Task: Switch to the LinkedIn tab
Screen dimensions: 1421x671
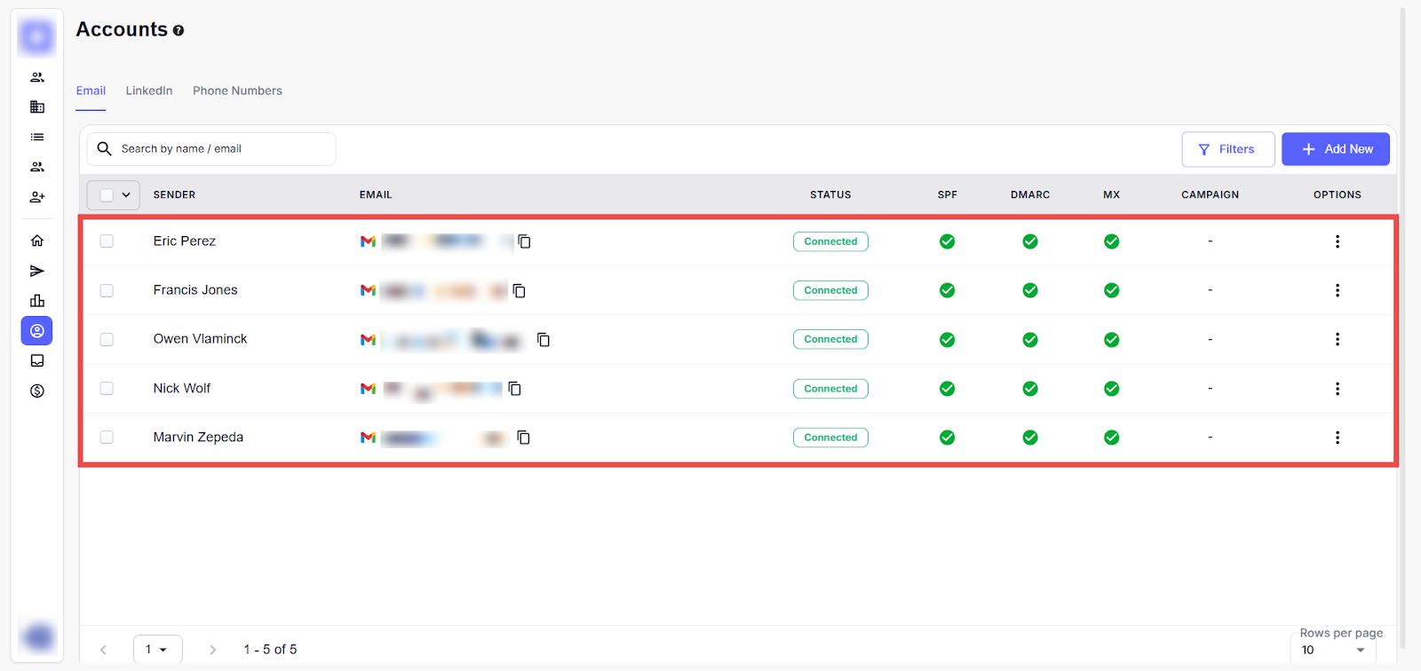Action: tap(149, 91)
